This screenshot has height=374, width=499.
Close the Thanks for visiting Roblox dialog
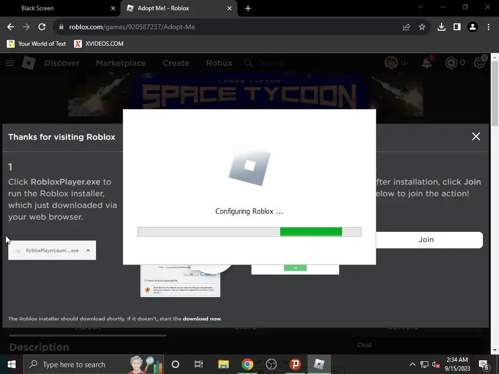click(x=476, y=136)
